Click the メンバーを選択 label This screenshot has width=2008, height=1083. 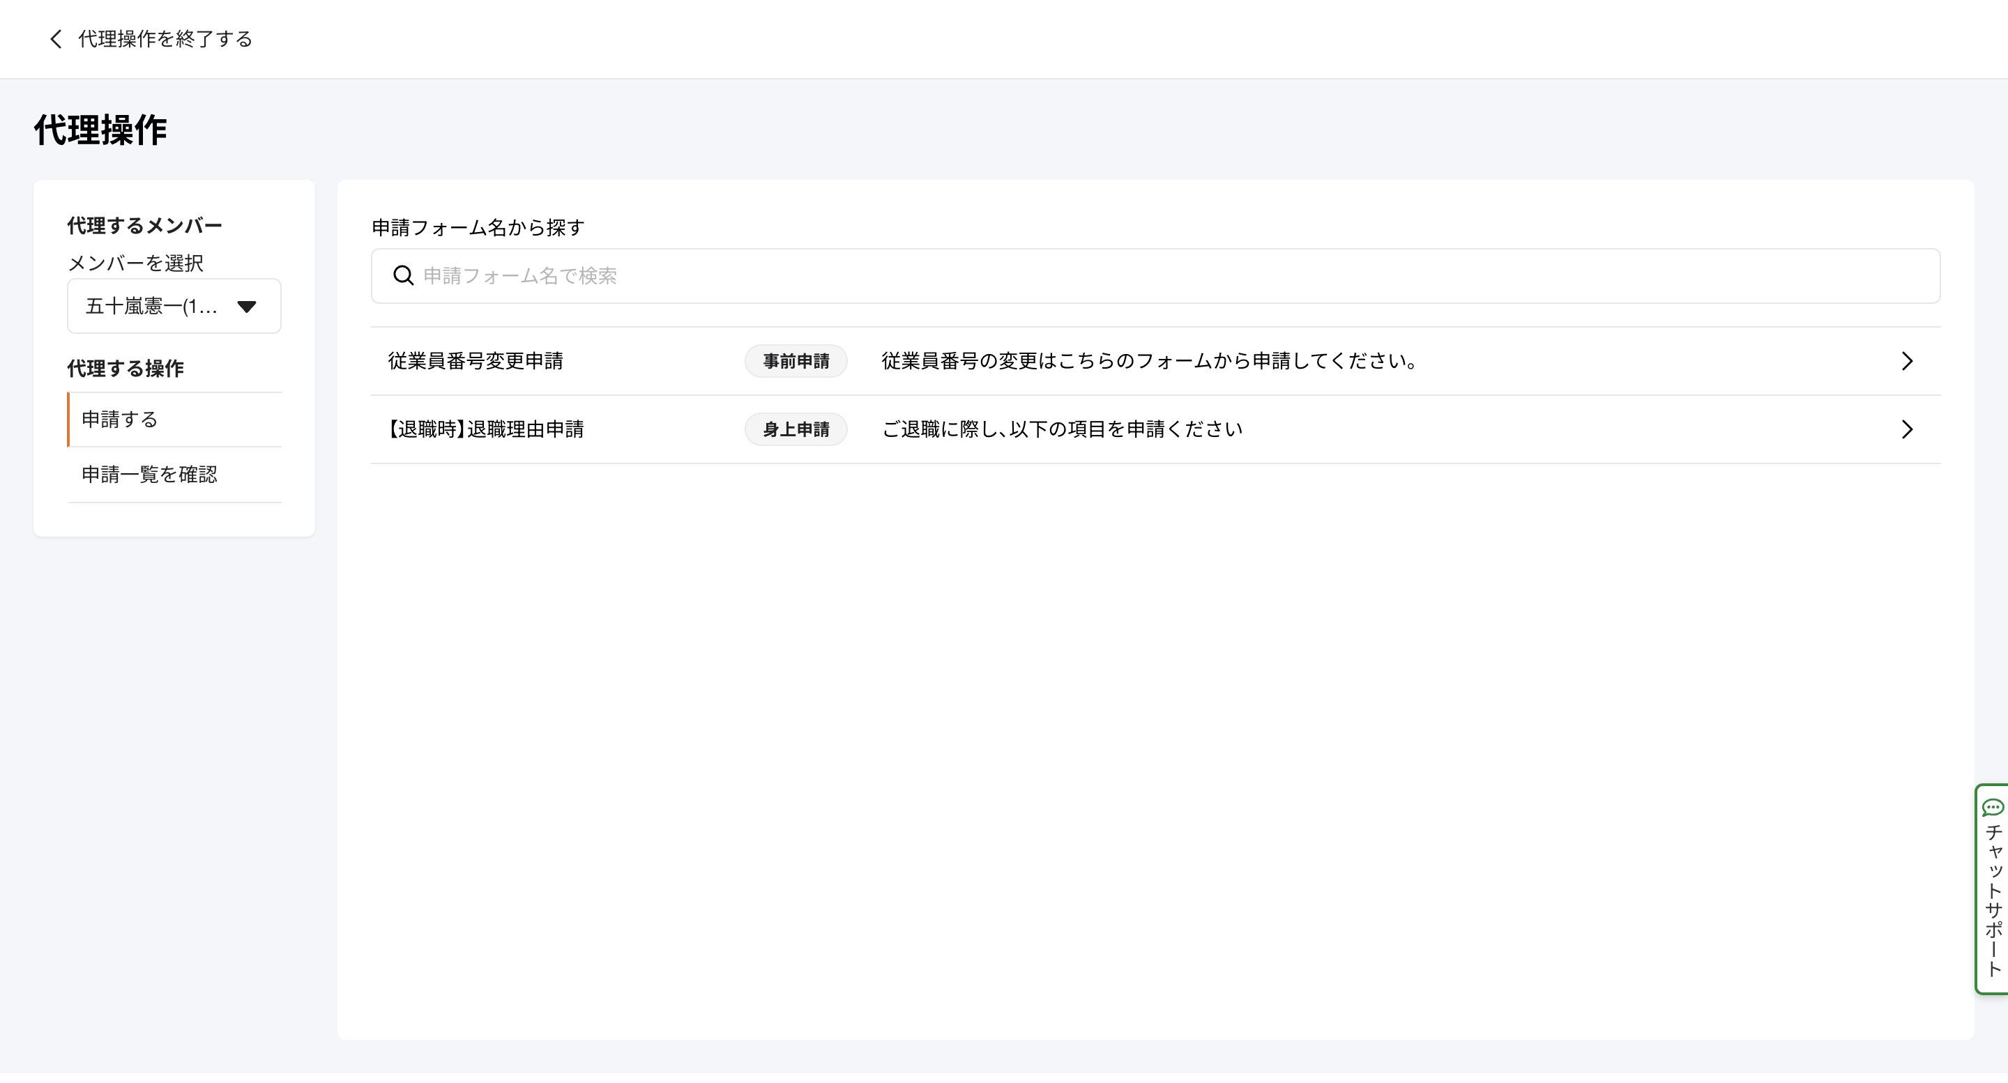[136, 263]
